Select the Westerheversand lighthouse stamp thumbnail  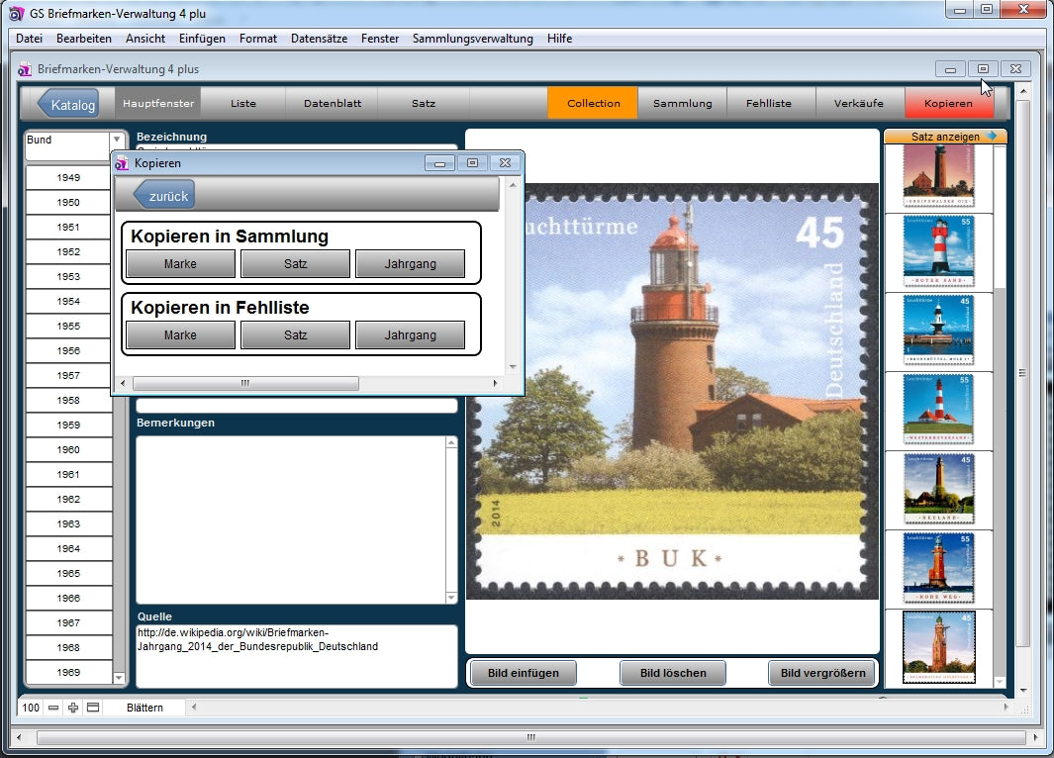point(938,409)
